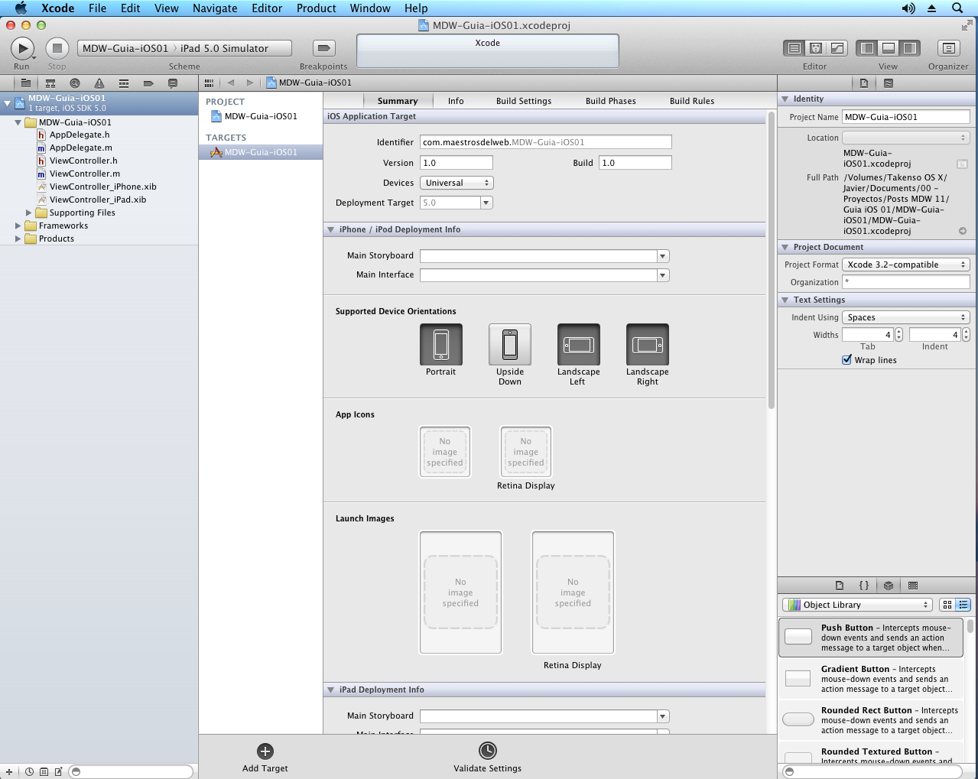Select the Standard editor mode

point(794,48)
